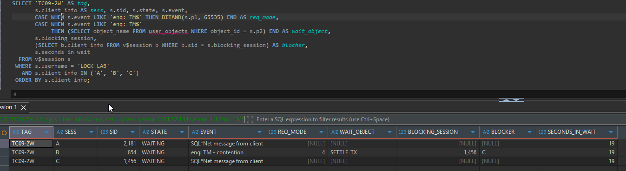The image size is (626, 171).
Task: Open the EVENT column filter dropdown arrow
Action: (260, 132)
